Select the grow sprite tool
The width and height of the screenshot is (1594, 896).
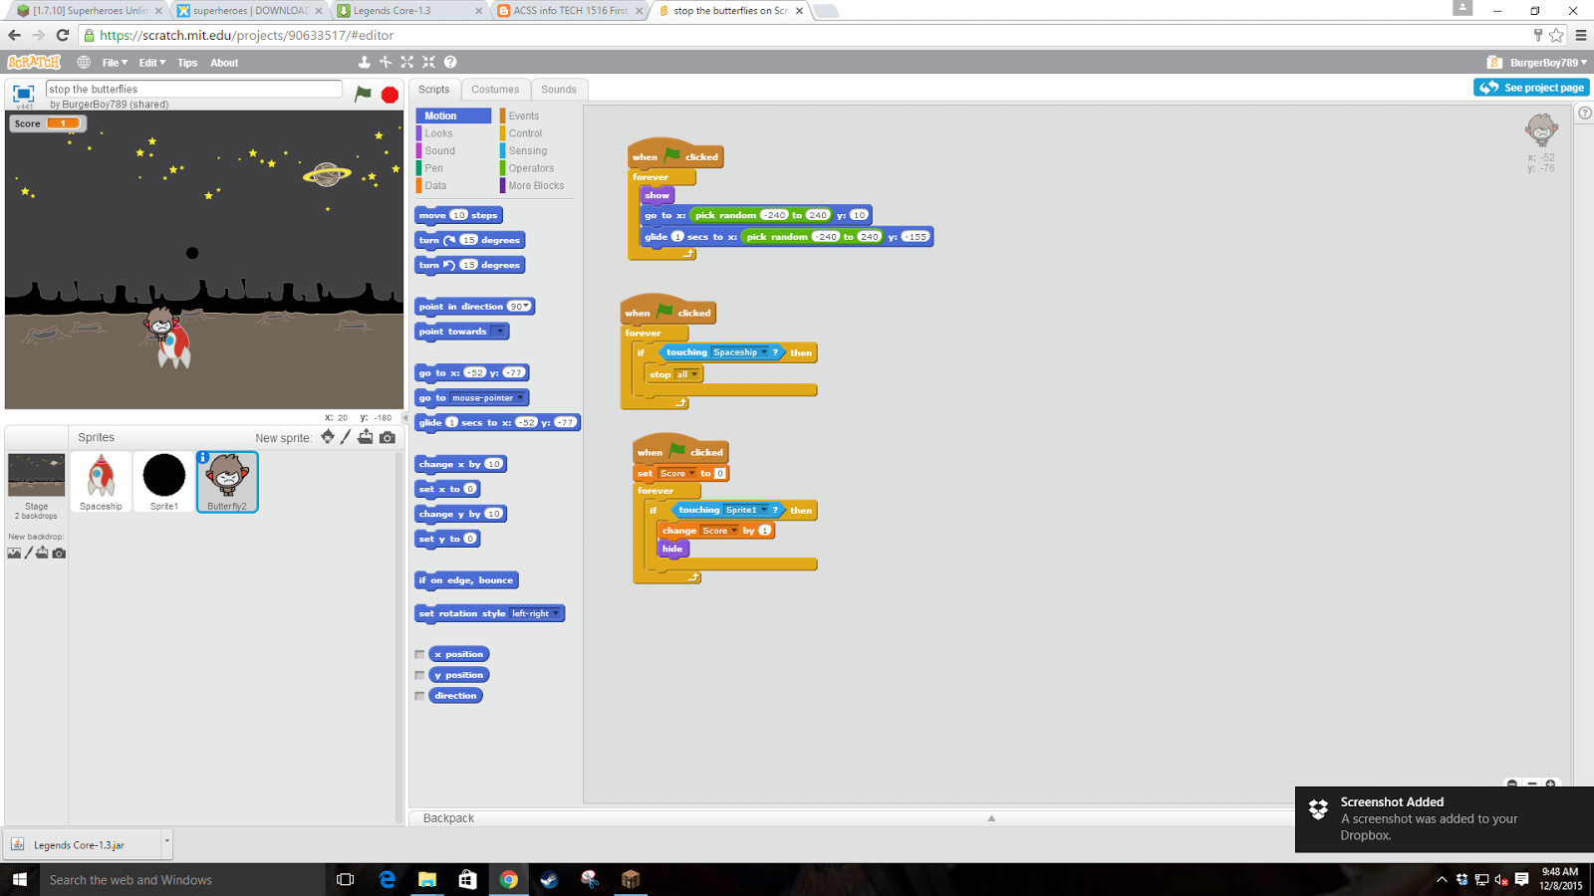[x=407, y=62]
